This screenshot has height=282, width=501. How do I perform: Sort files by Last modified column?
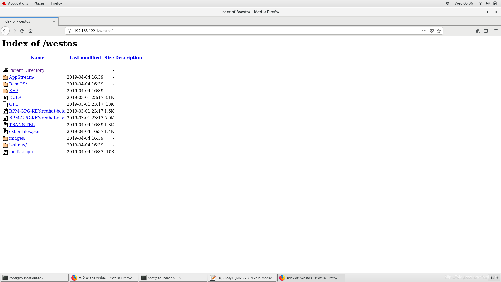click(85, 57)
